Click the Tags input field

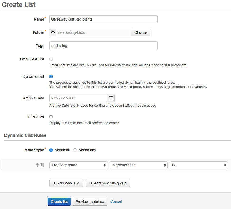(x=103, y=46)
